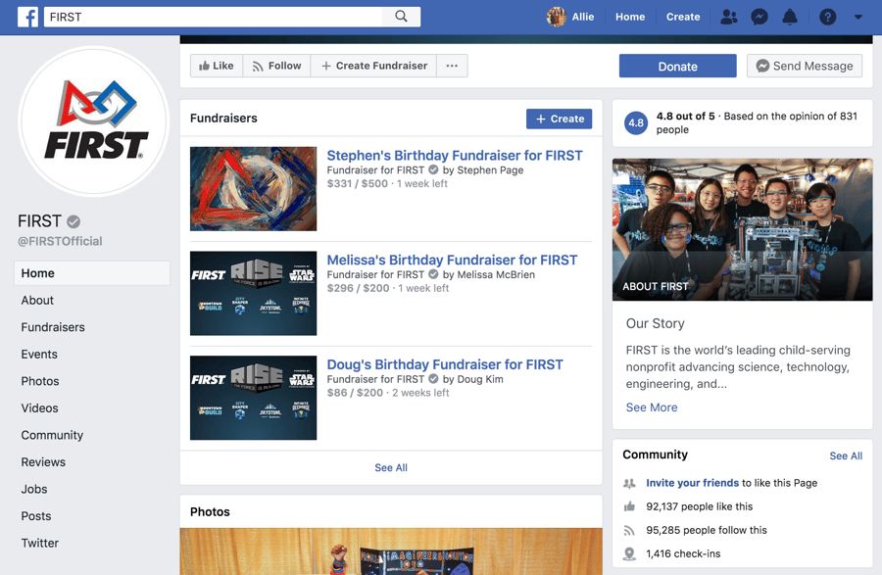The image size is (882, 575).
Task: Open Allie's profile name link
Action: coord(583,17)
